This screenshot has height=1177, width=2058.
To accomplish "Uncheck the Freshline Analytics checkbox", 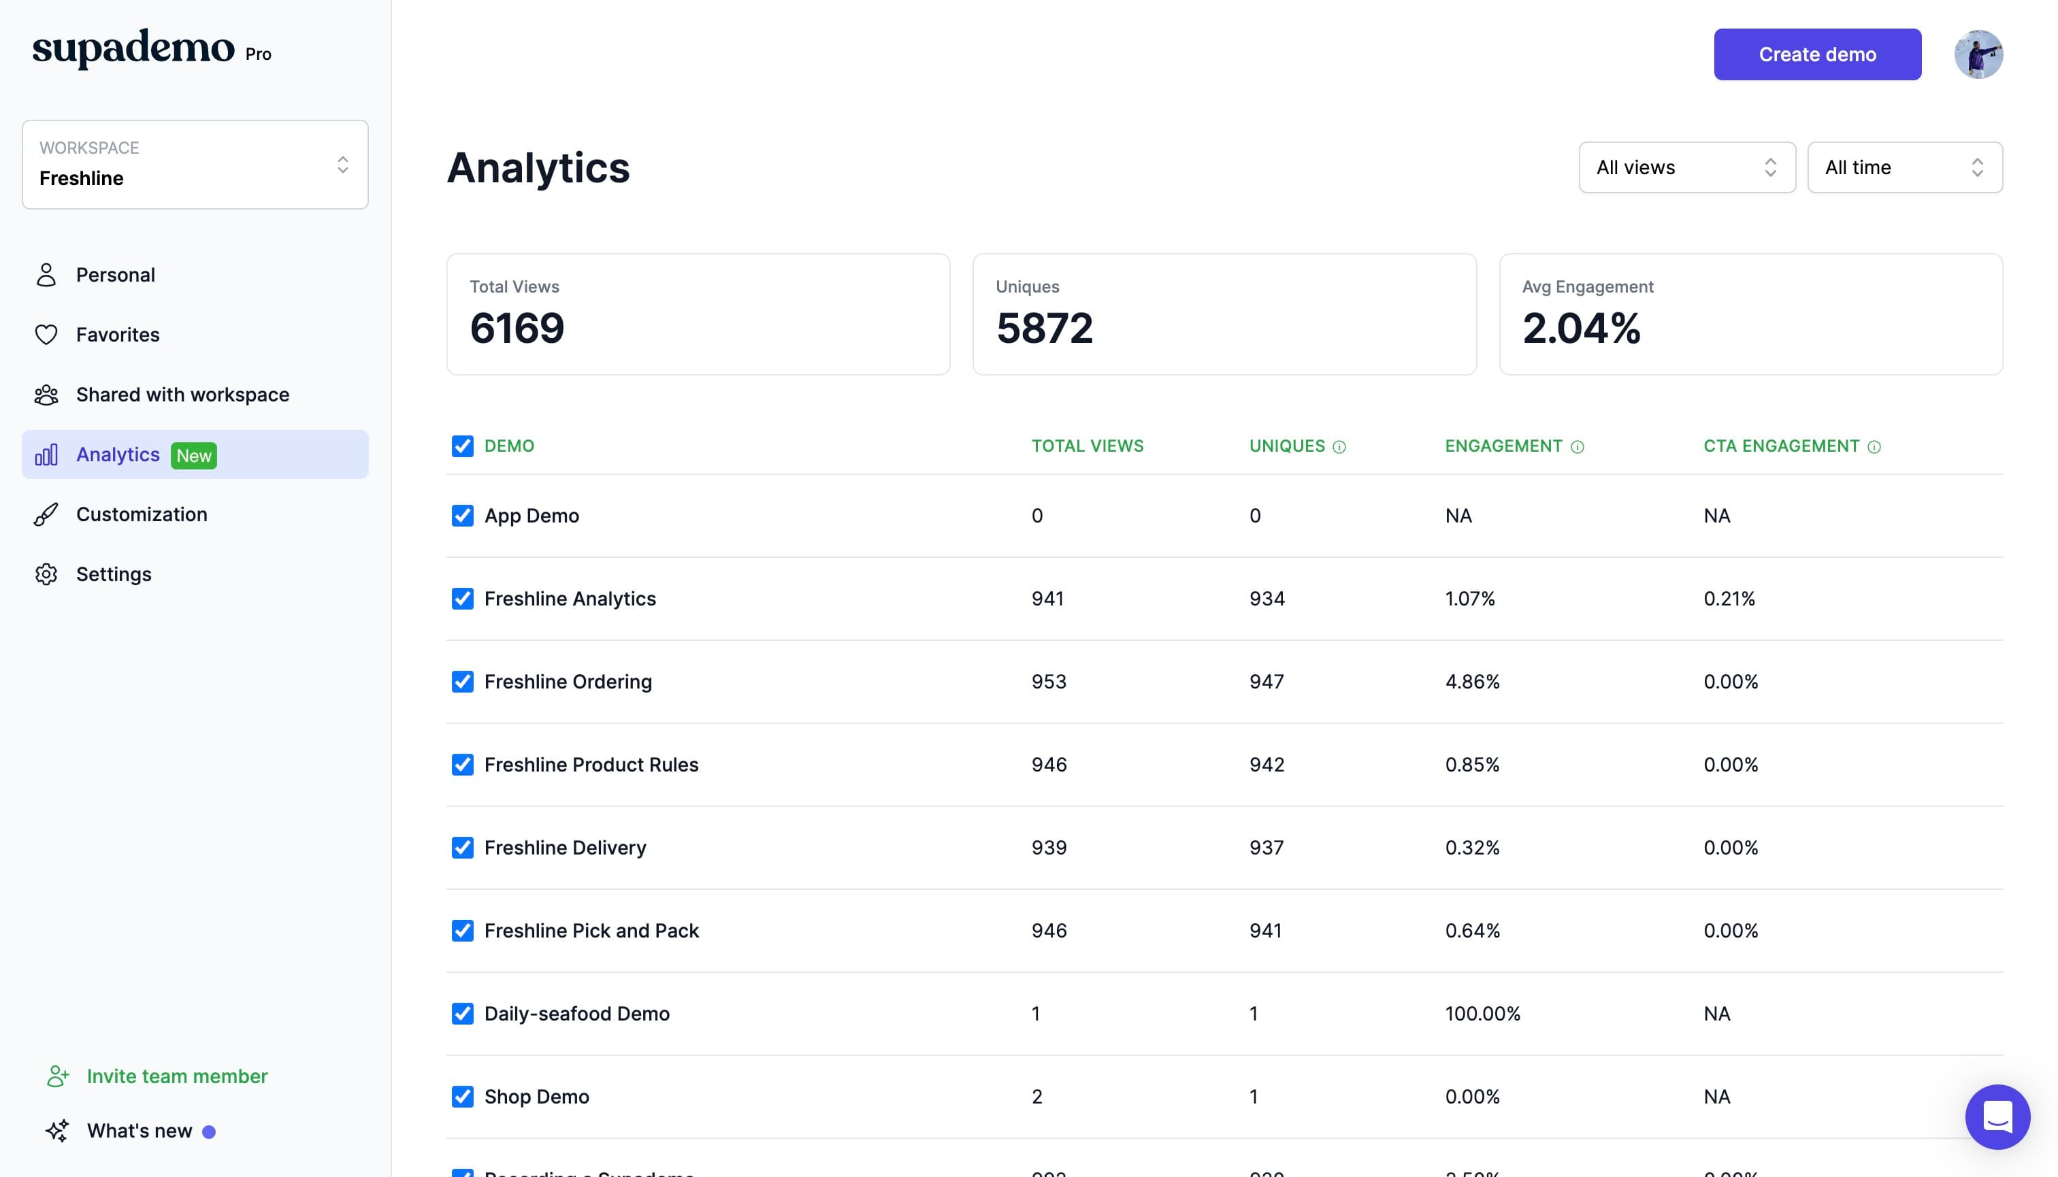I will click(x=463, y=598).
